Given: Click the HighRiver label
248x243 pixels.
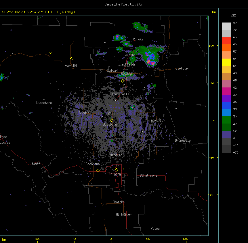Looking at the screenshot, I should pos(124,214).
